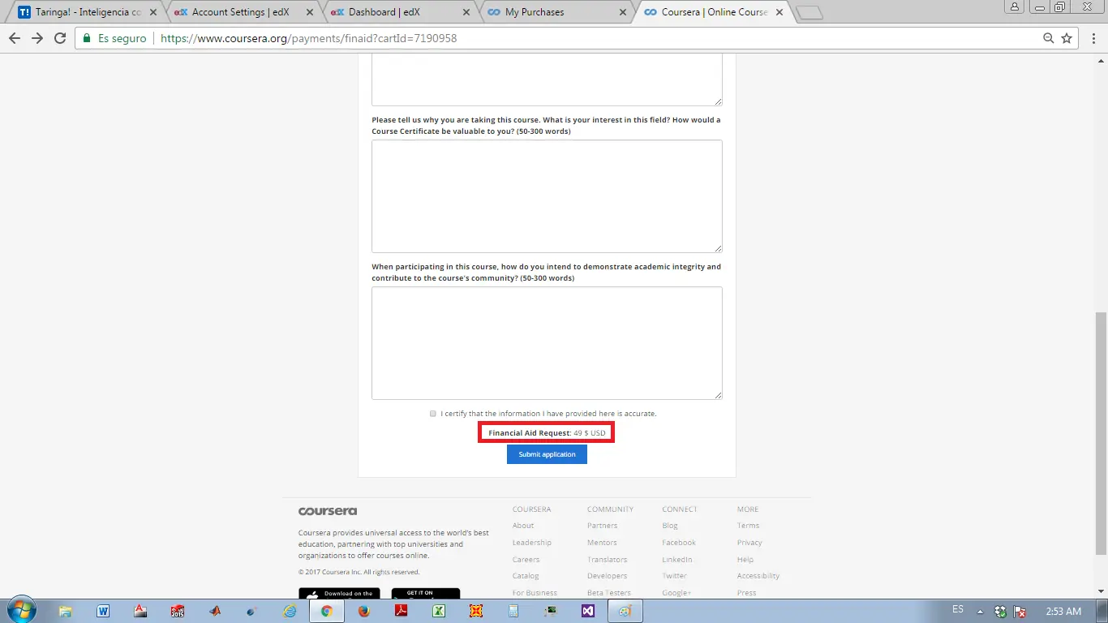Open the 2:53 AM system clock
This screenshot has height=623, width=1108.
tap(1063, 612)
